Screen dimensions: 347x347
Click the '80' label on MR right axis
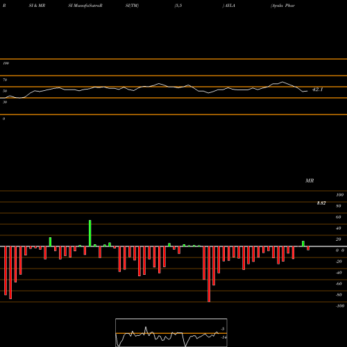[x=338, y=206]
